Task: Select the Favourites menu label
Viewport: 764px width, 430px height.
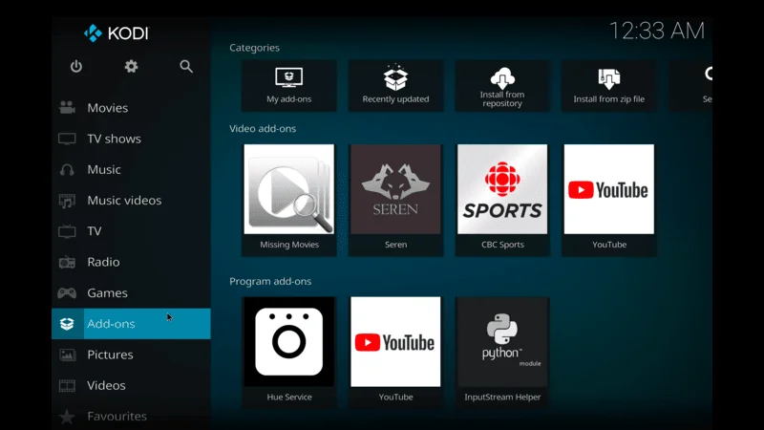Action: click(117, 416)
